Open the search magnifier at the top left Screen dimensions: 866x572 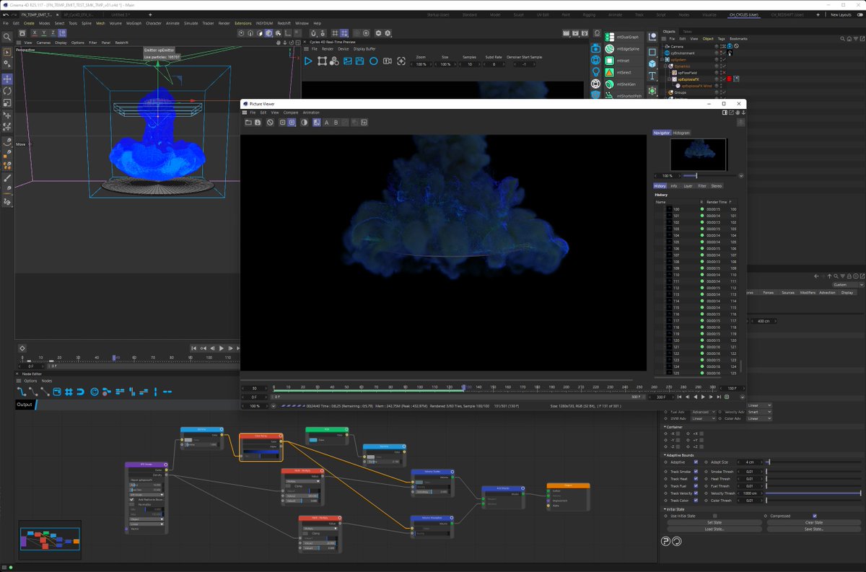coord(7,36)
